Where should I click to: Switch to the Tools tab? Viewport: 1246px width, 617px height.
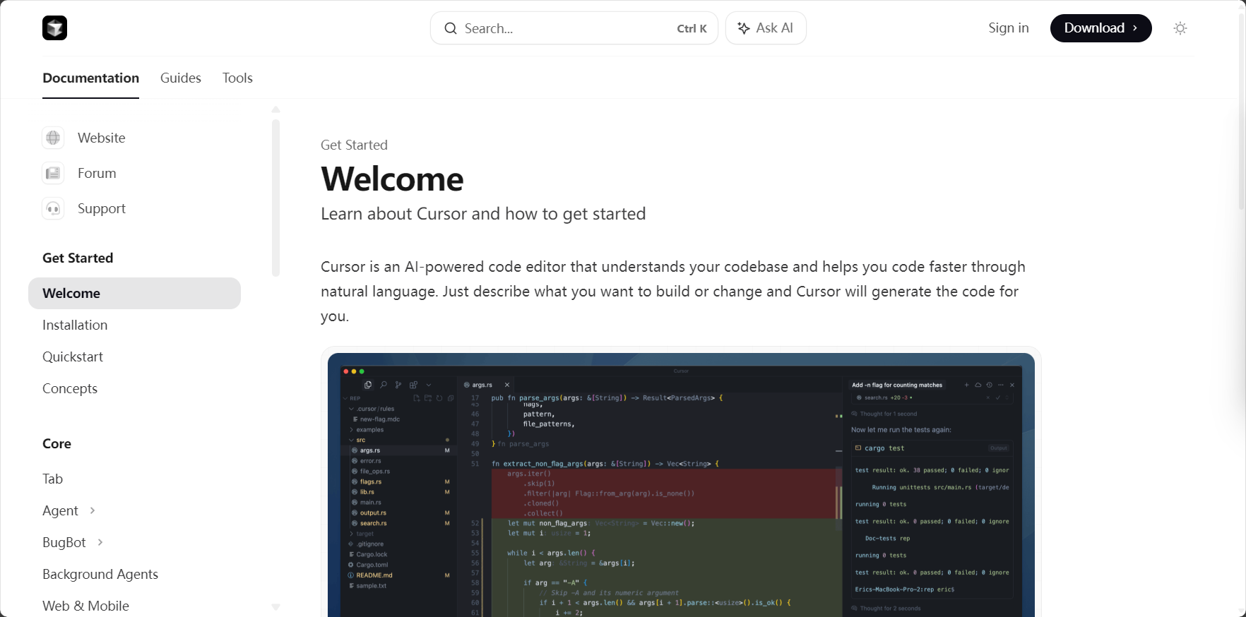tap(237, 78)
